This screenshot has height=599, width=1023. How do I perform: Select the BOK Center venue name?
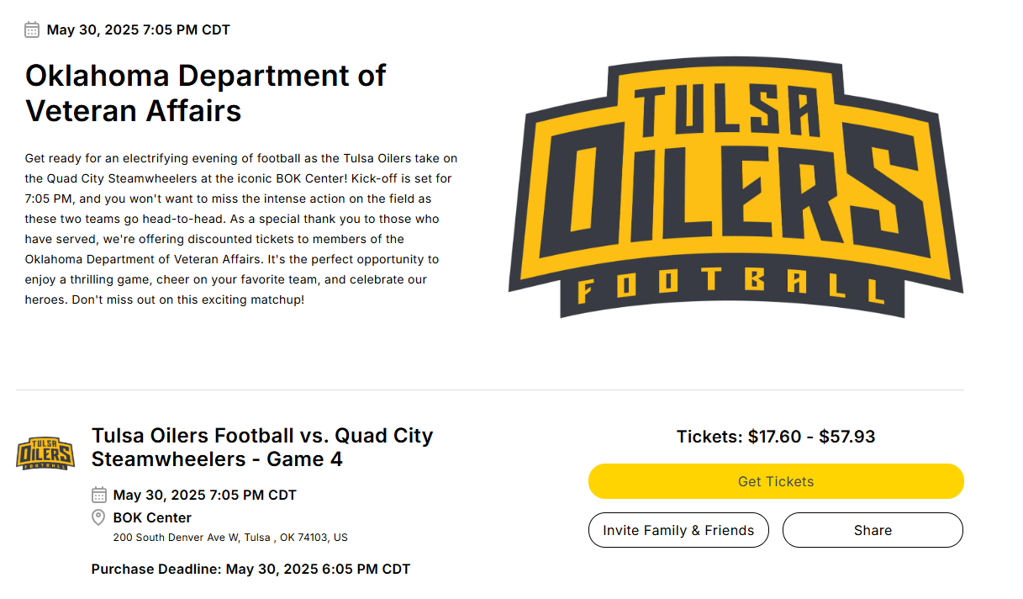point(152,517)
